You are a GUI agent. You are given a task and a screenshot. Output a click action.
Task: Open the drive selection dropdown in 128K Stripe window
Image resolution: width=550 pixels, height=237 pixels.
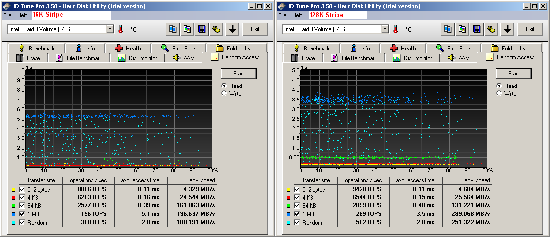click(385, 29)
